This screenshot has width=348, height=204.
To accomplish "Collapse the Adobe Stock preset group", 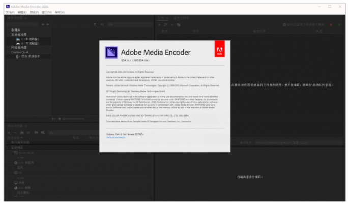I will coord(11,153).
